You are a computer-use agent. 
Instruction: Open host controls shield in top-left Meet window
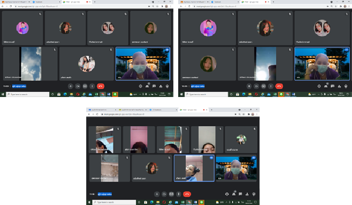pos(168,86)
